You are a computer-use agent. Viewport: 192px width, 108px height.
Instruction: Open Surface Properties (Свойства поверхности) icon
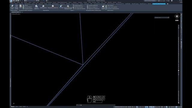click(36, 7)
